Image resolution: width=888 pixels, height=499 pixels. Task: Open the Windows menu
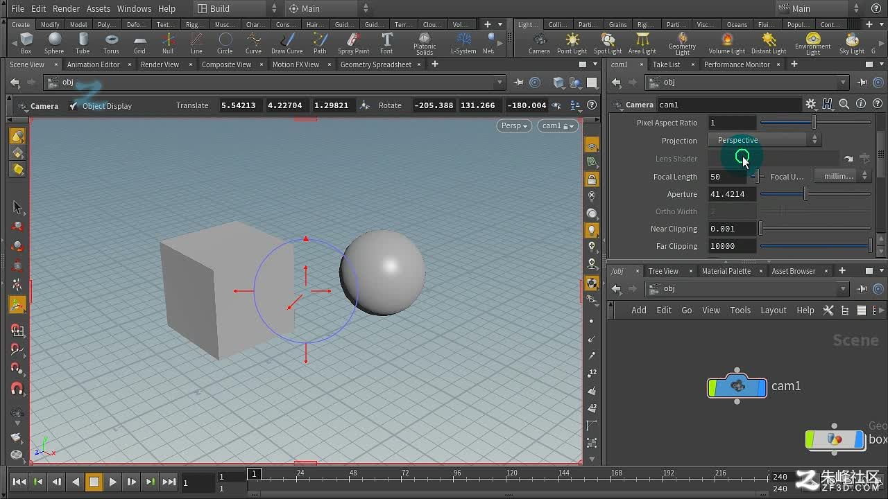(134, 8)
